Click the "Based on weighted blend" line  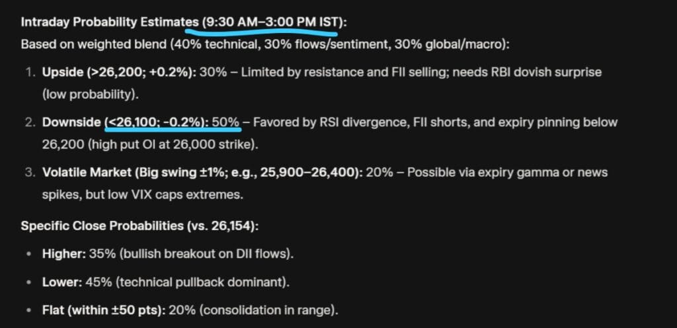(79, 44)
